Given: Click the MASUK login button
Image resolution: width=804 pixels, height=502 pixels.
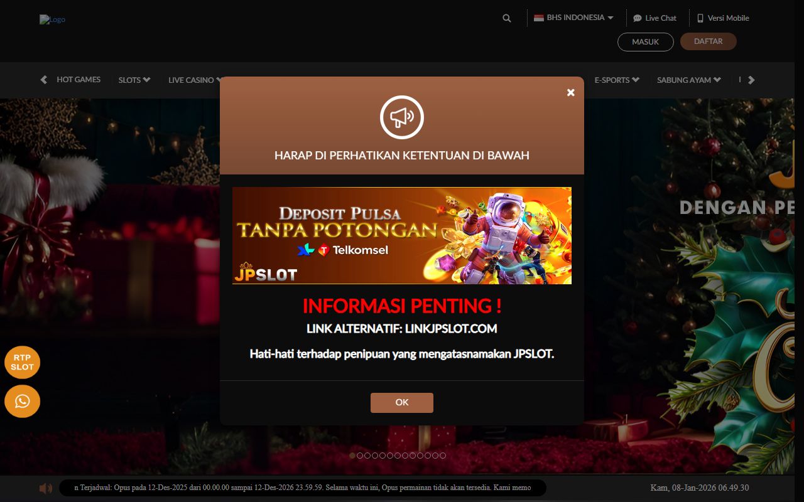Looking at the screenshot, I should tap(645, 42).
